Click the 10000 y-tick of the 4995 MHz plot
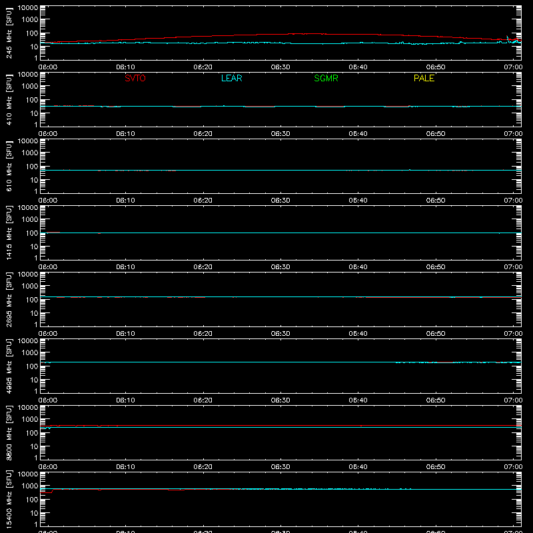The height and width of the screenshot is (533, 533). (28, 341)
